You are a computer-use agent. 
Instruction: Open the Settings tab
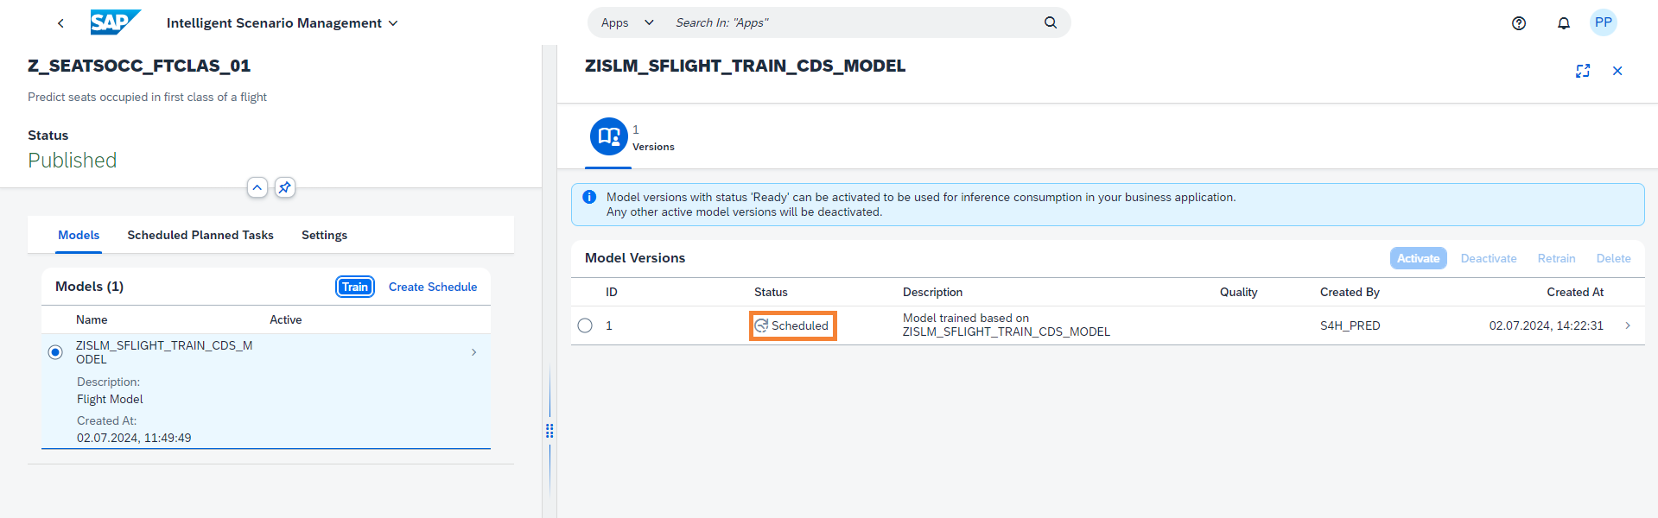coord(324,235)
